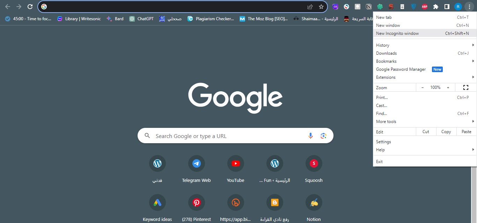Expand the History submenu

425,45
